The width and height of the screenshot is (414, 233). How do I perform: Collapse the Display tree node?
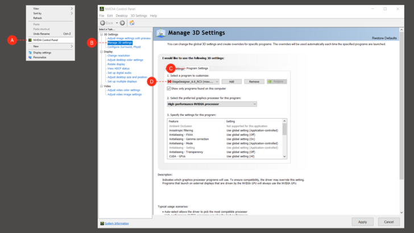(x=101, y=52)
